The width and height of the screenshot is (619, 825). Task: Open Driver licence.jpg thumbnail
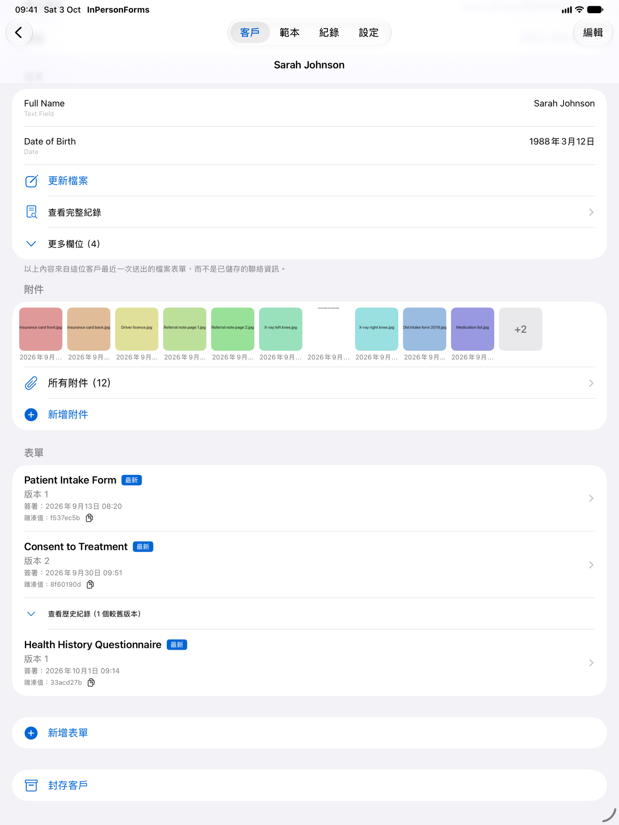pos(136,329)
